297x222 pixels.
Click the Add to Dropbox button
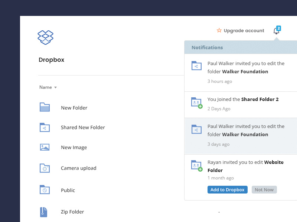pos(227,189)
